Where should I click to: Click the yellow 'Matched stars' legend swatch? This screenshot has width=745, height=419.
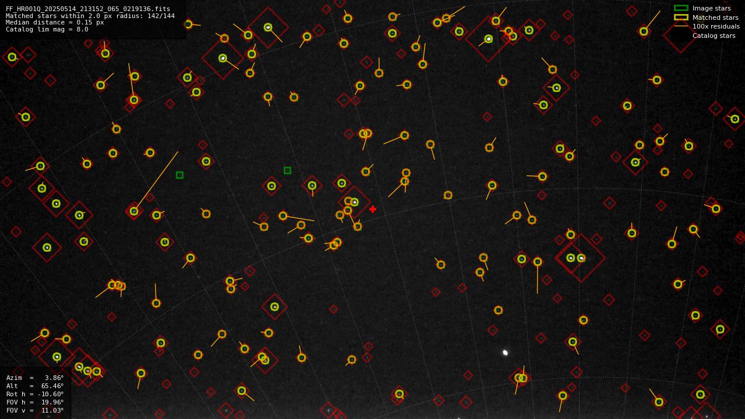tap(681, 17)
